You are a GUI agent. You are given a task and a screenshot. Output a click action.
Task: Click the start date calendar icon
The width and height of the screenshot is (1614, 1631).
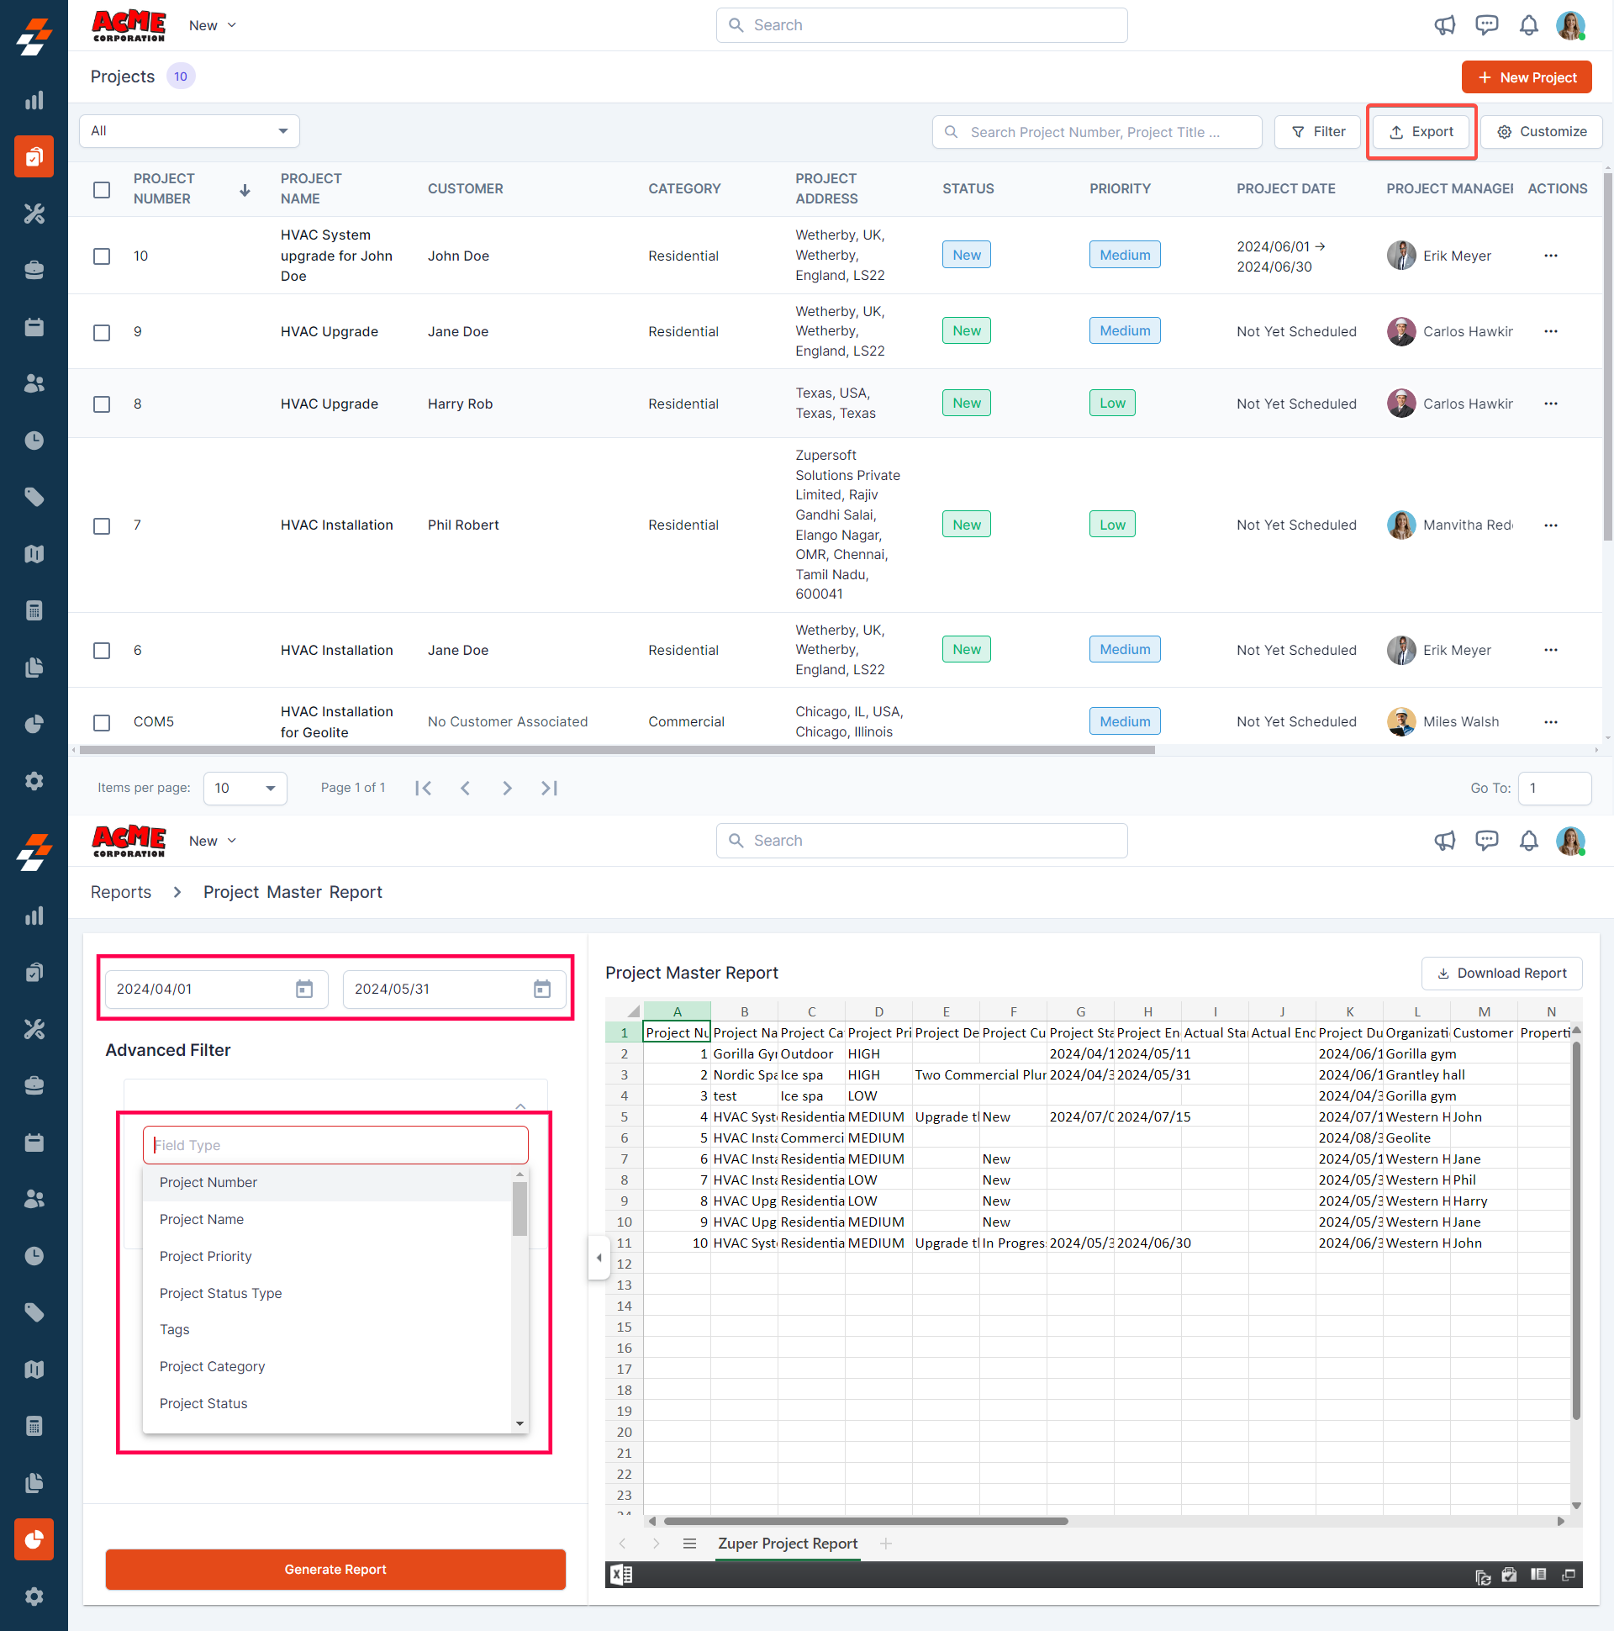point(304,989)
